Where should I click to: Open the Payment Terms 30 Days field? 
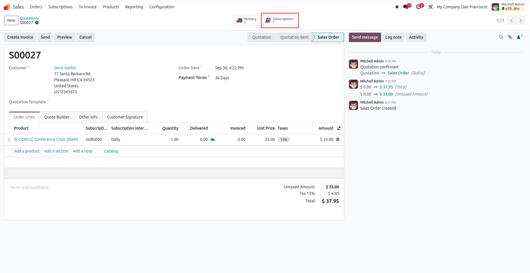pyautogui.click(x=222, y=78)
